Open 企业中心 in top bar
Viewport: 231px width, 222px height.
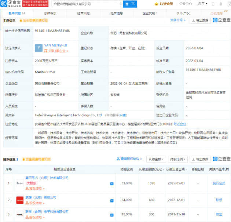186,4
